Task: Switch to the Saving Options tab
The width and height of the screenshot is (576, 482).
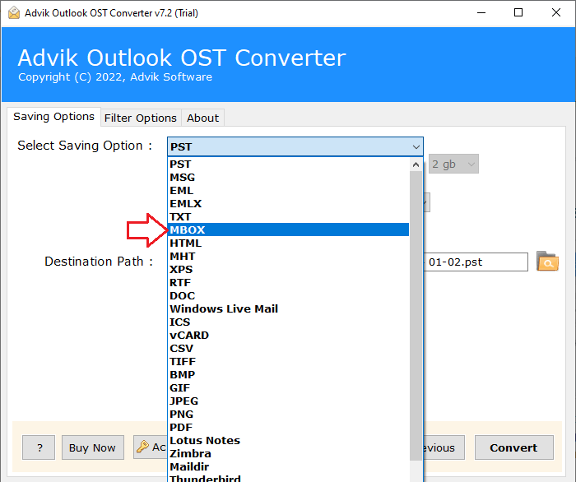Action: (53, 117)
